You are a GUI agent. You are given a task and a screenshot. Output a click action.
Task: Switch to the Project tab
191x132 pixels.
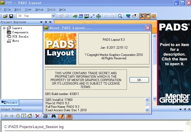pyautogui.click(x=10, y=102)
